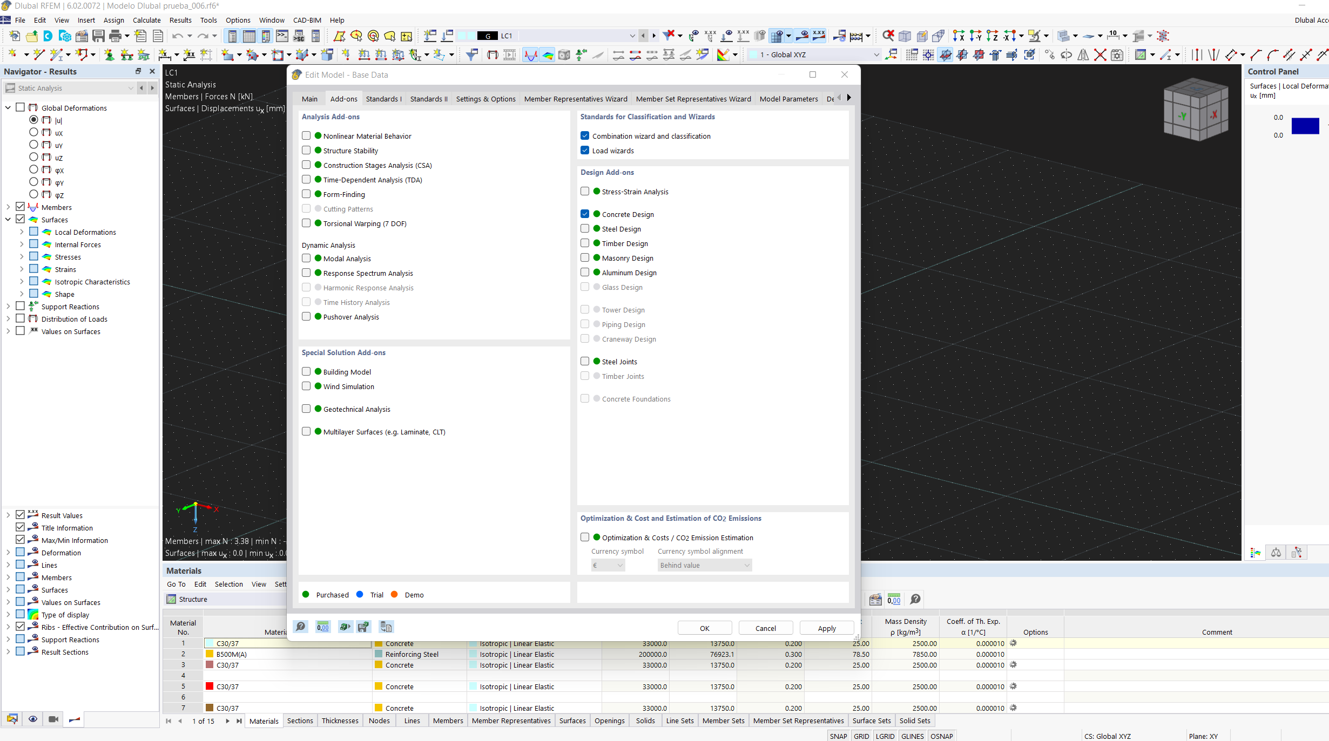The image size is (1329, 741).
Task: Click the Apply button in the dialog
Action: 826,628
